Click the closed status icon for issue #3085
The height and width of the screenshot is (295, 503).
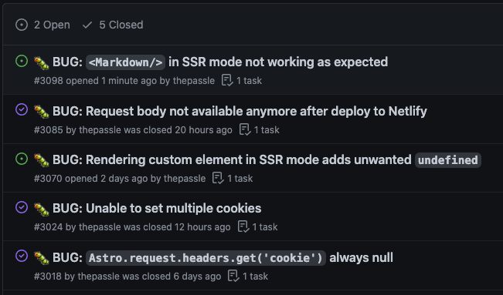[x=22, y=109]
